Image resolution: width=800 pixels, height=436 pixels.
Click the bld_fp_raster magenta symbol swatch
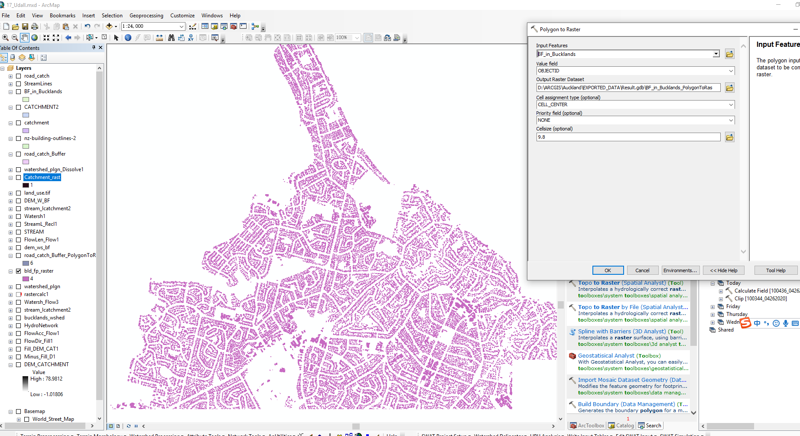(26, 279)
